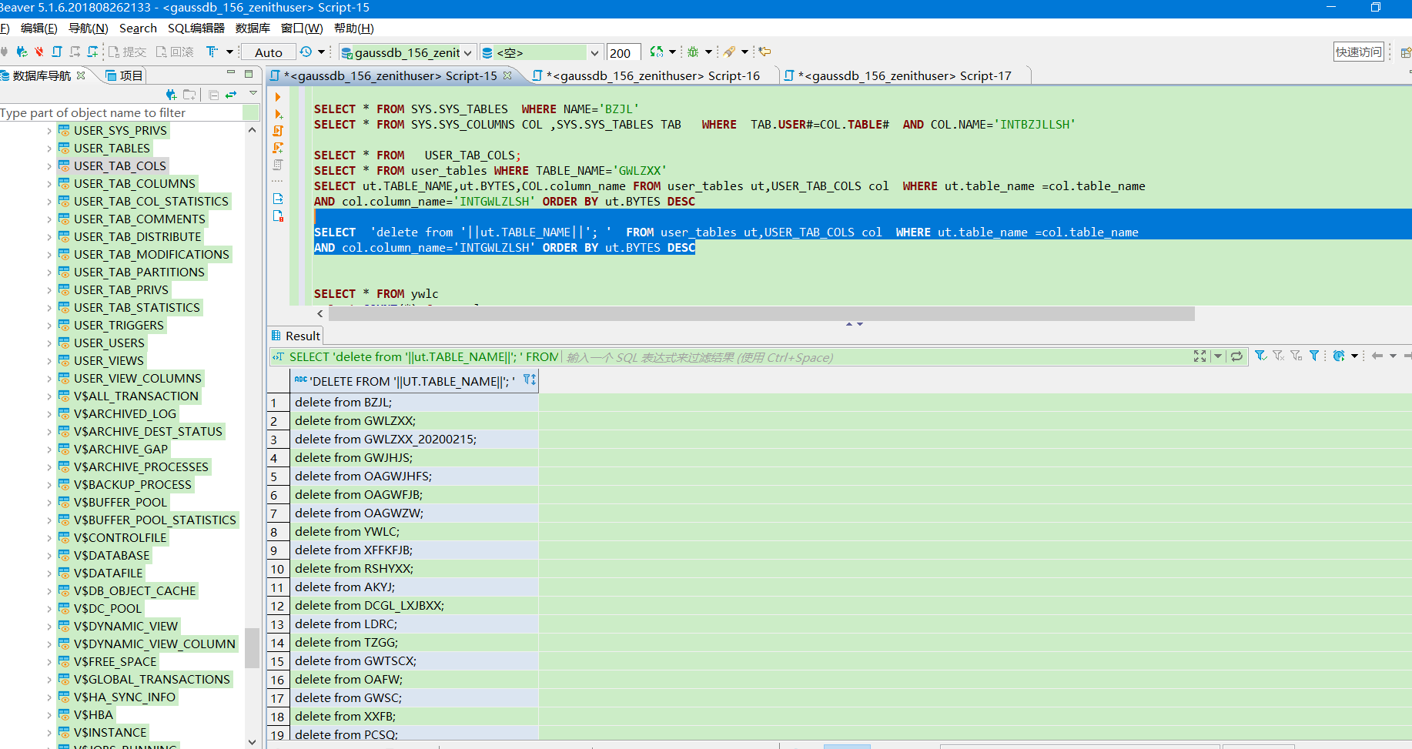
Task: Refresh the result set in the filter bar
Action: point(1236,356)
